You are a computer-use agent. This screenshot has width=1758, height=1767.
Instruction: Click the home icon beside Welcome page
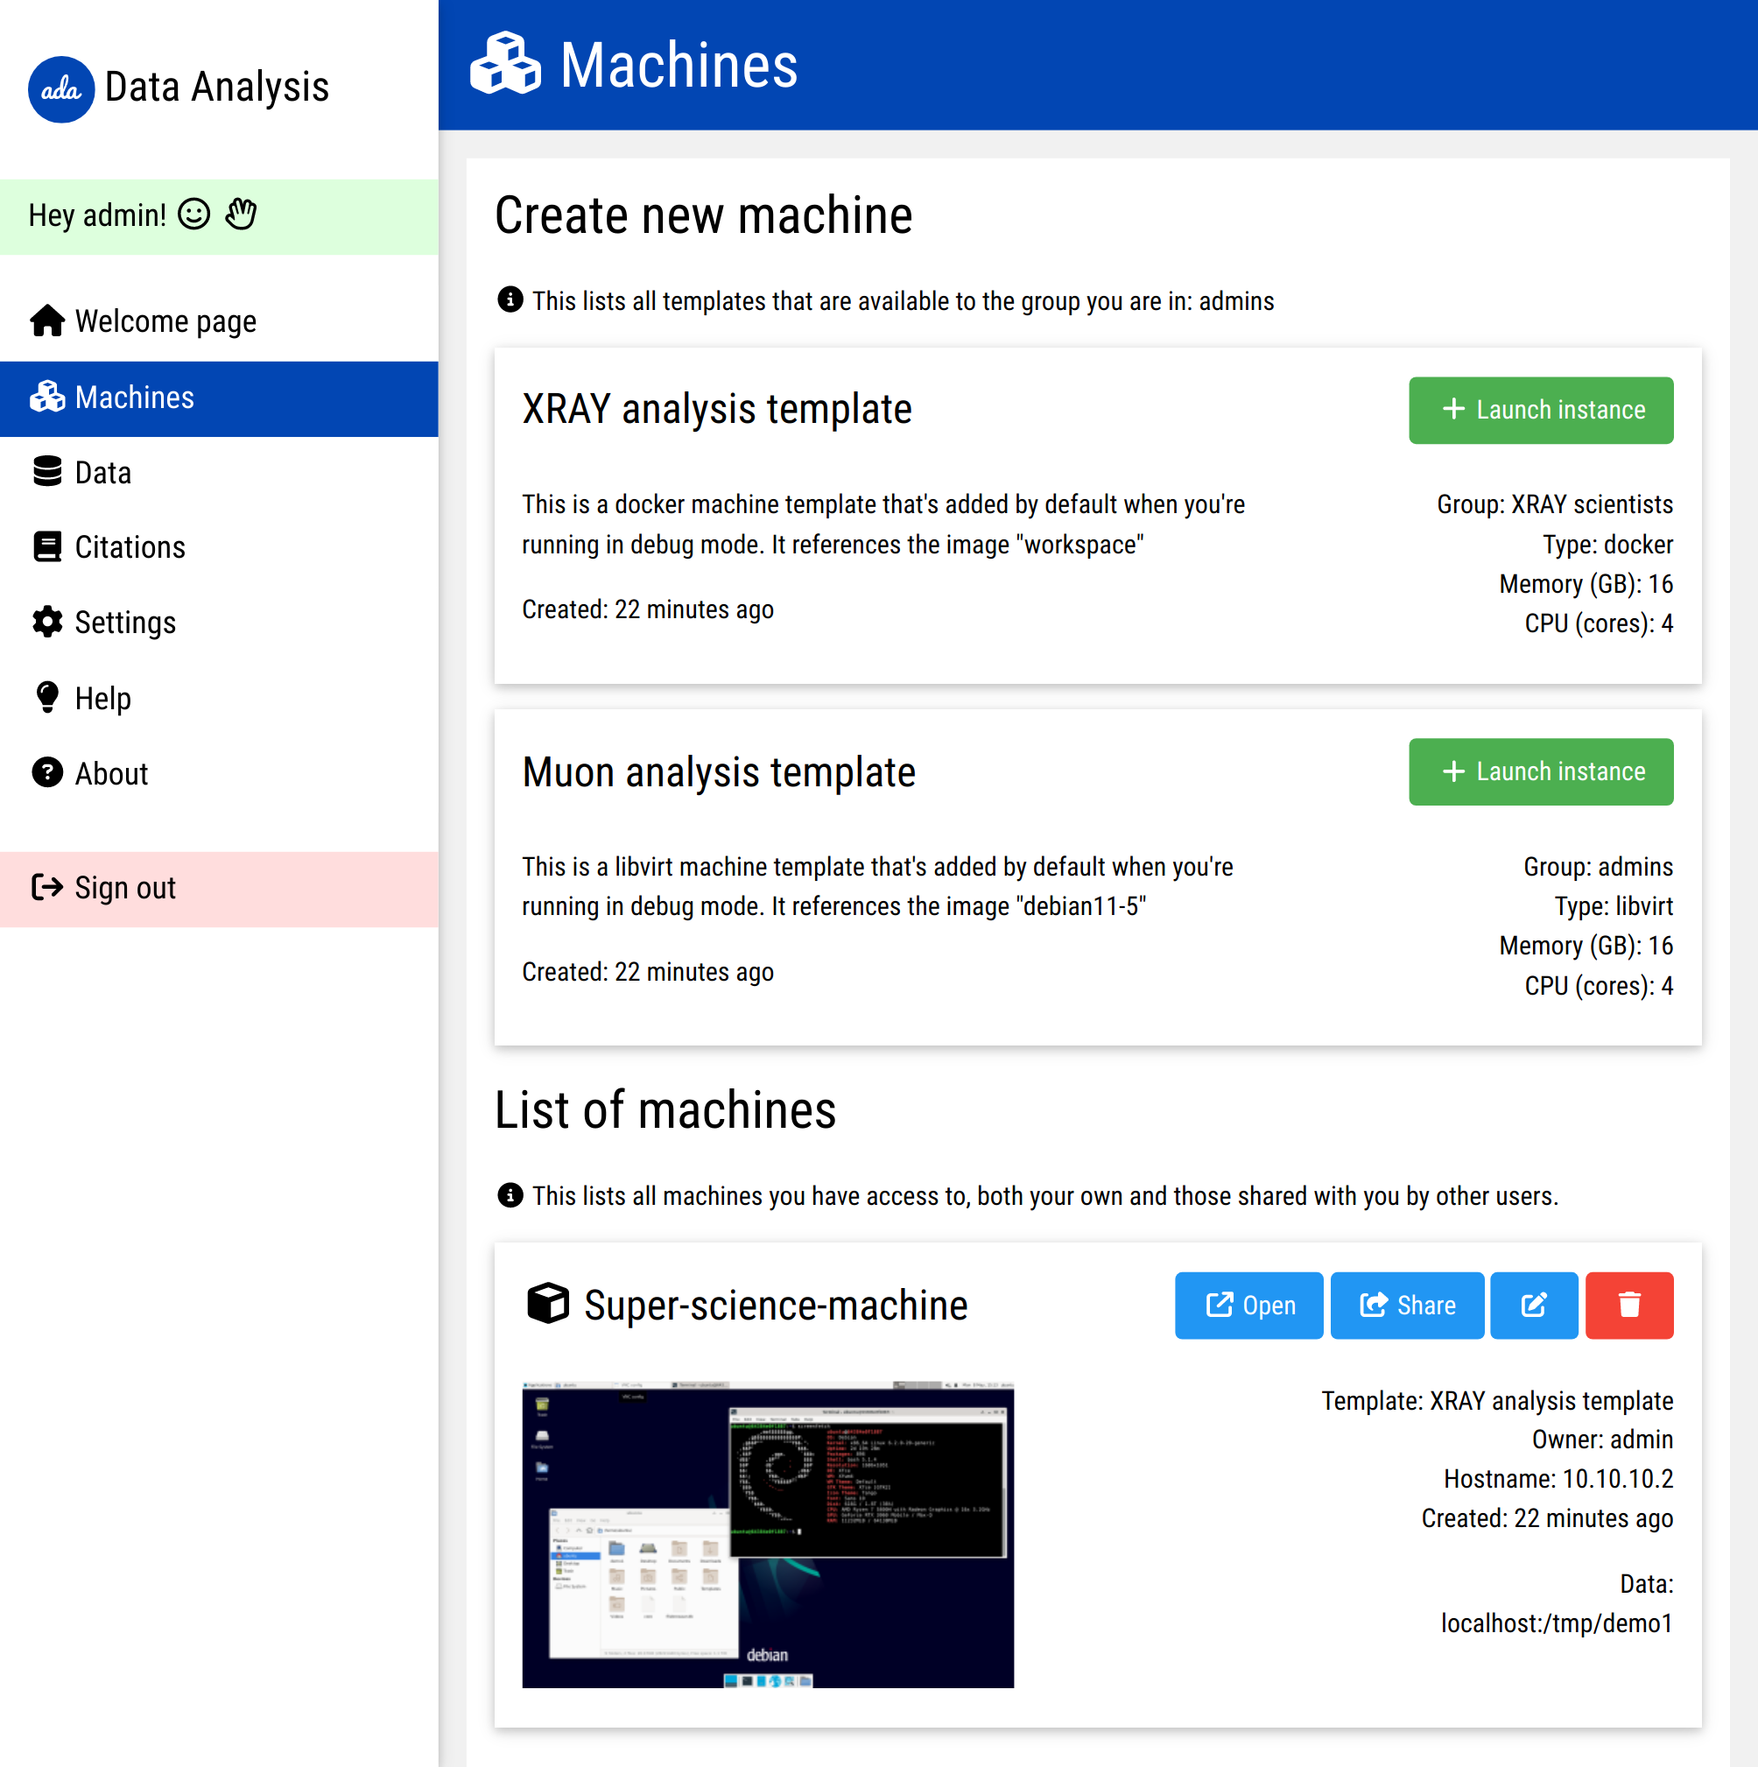pyautogui.click(x=47, y=321)
